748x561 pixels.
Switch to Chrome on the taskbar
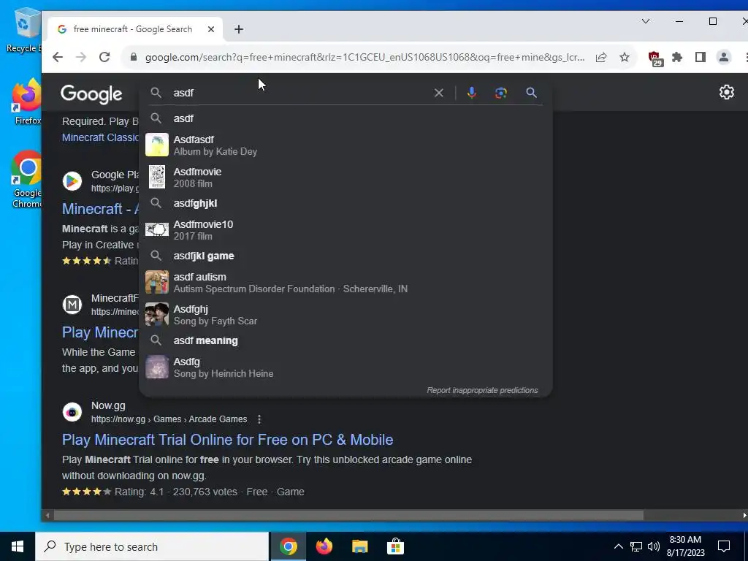(x=288, y=546)
